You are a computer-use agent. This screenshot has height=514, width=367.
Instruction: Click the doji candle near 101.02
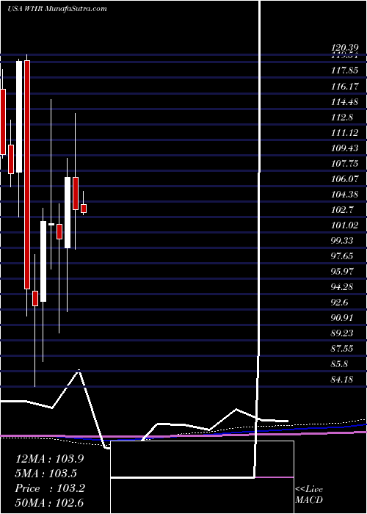tap(51, 224)
